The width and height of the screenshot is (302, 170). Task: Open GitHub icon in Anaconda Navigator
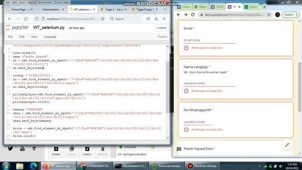34,149
